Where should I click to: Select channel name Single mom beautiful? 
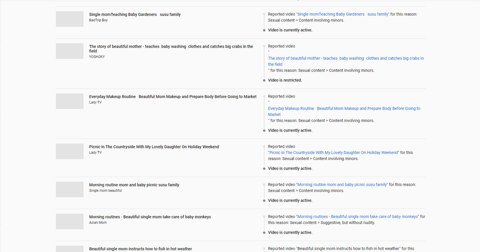(106, 190)
